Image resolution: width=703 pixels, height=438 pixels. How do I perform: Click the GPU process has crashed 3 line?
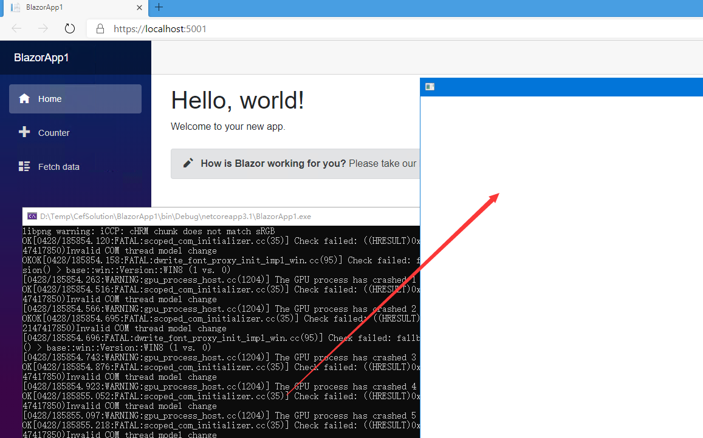(x=220, y=357)
